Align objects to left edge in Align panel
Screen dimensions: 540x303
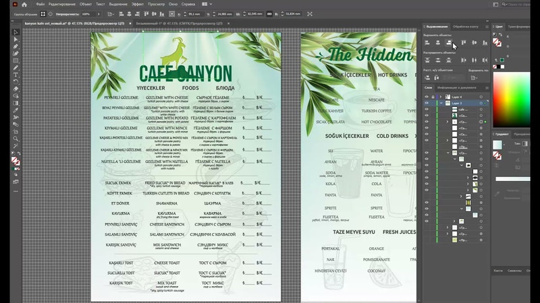[427, 42]
